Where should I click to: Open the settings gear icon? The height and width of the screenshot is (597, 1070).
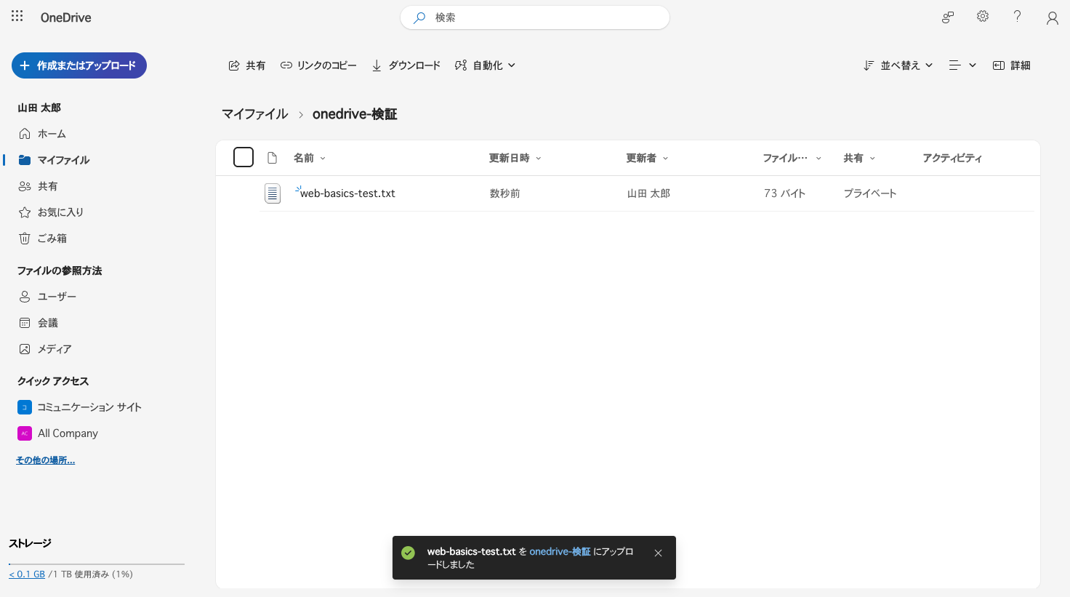pos(983,17)
